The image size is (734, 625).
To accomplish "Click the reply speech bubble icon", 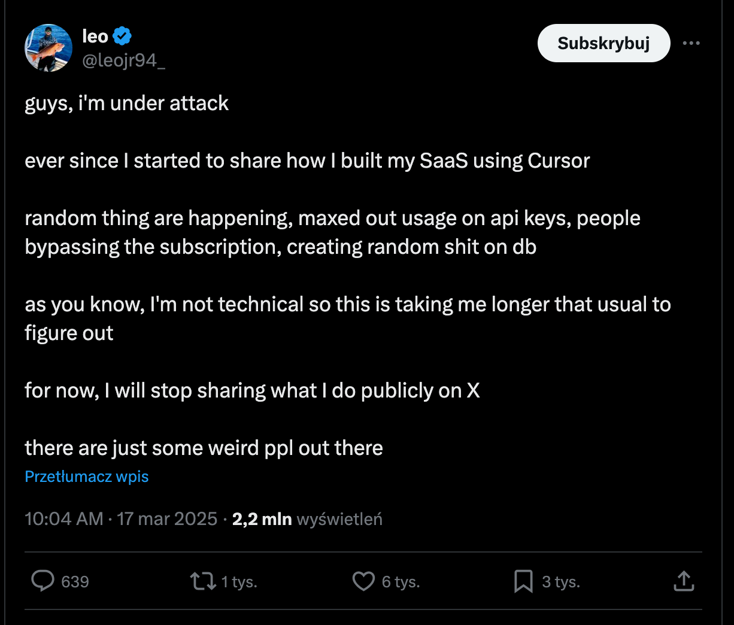I will [x=43, y=581].
